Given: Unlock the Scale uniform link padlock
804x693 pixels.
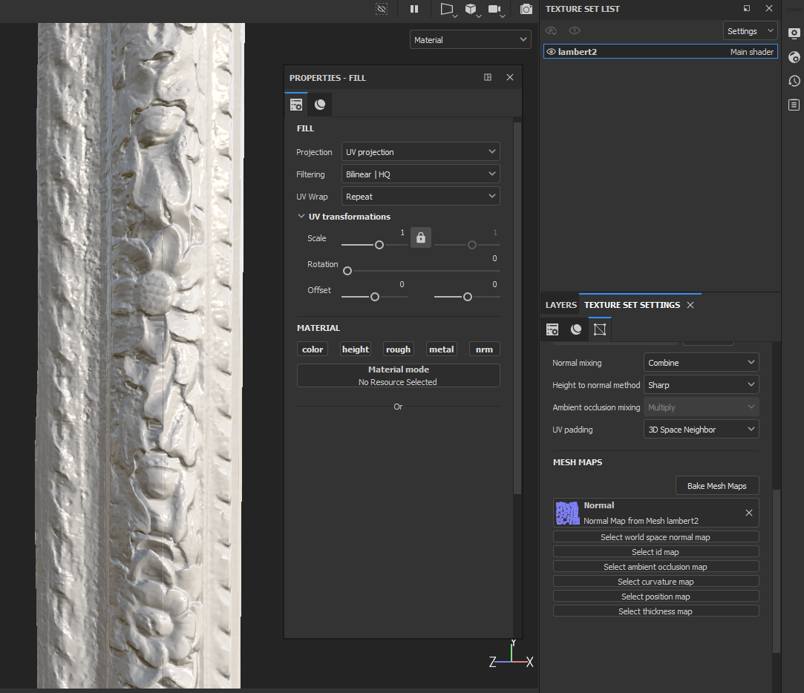Looking at the screenshot, I should 420,237.
